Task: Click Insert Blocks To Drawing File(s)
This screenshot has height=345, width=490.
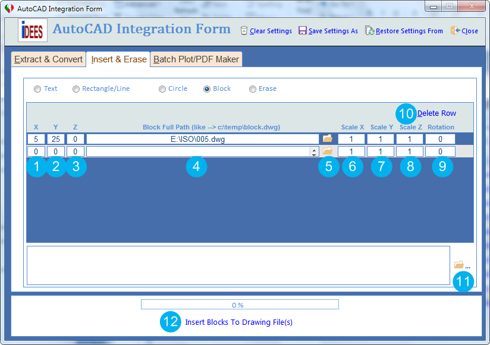Action: click(238, 322)
